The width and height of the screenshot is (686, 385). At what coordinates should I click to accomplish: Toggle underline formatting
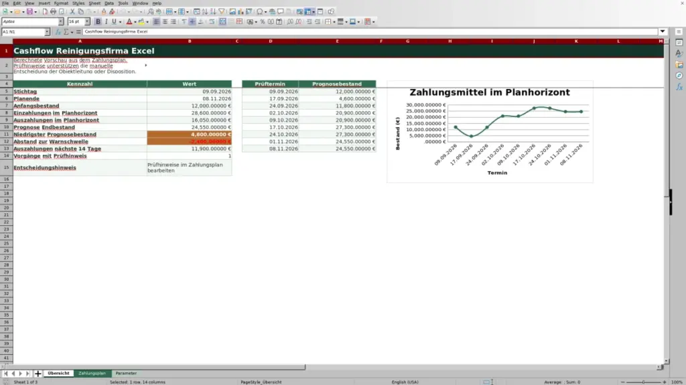(114, 22)
